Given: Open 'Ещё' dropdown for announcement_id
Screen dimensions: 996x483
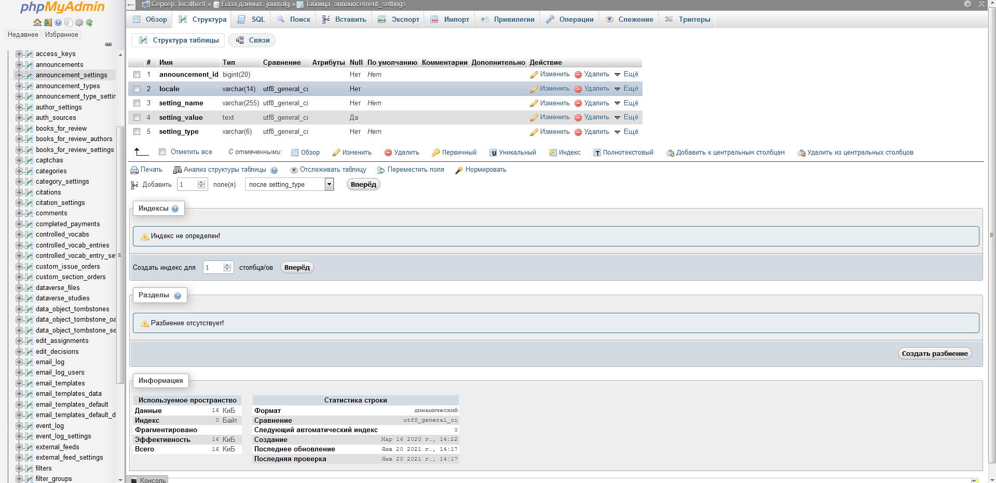Looking at the screenshot, I should click(x=626, y=74).
